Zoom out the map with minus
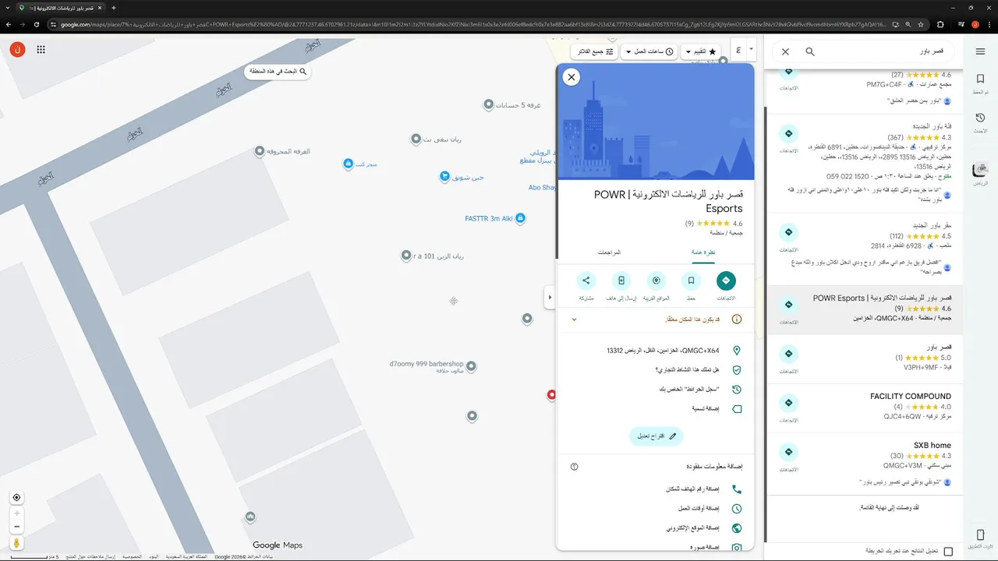The height and width of the screenshot is (561, 998). pyautogui.click(x=16, y=527)
